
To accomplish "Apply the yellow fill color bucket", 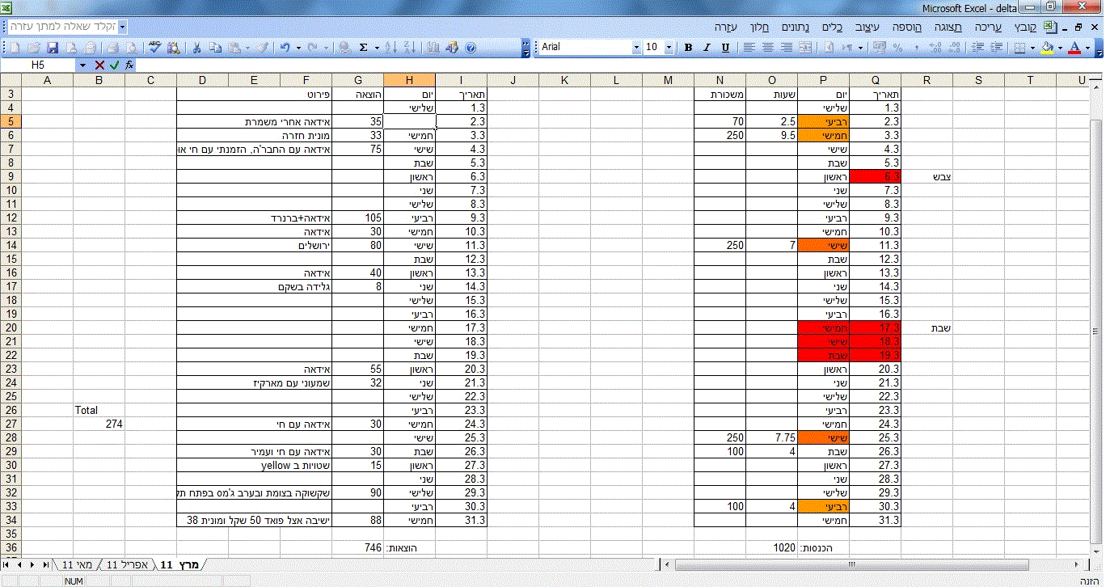I will [1047, 48].
